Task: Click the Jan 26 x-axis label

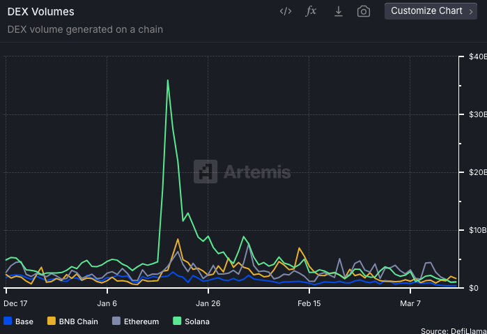Action: click(208, 303)
